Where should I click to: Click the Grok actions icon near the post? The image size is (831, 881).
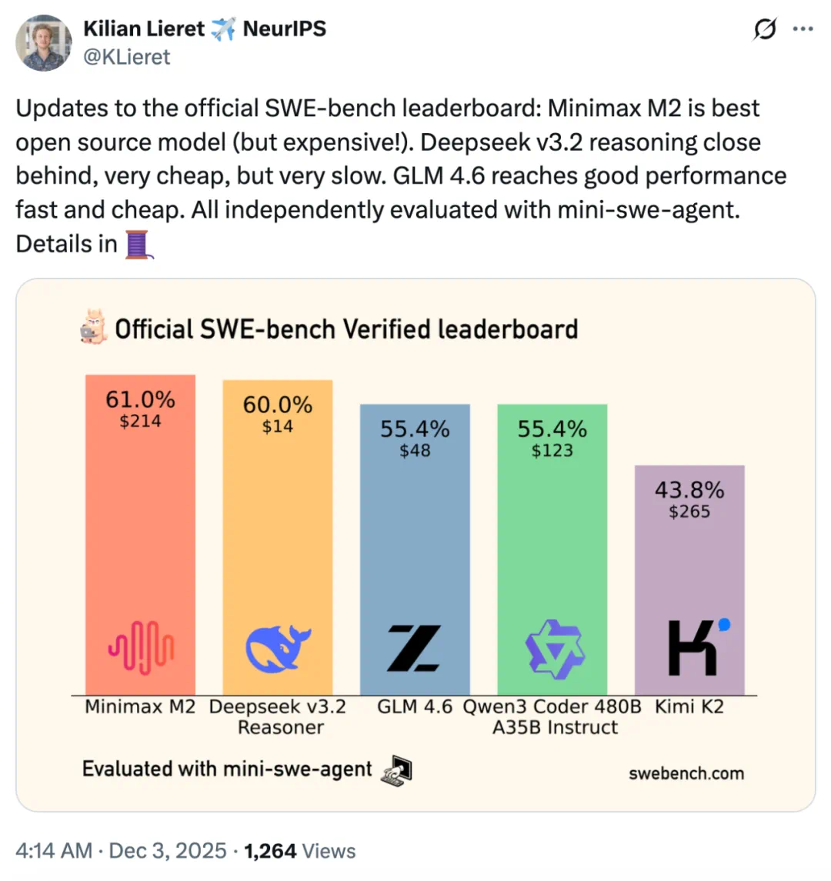tap(765, 28)
